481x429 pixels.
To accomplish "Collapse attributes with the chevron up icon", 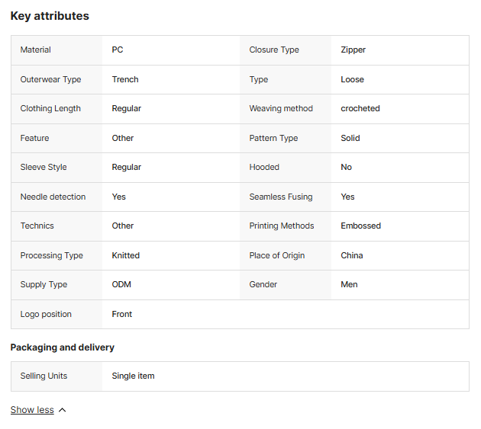I will (63, 410).
